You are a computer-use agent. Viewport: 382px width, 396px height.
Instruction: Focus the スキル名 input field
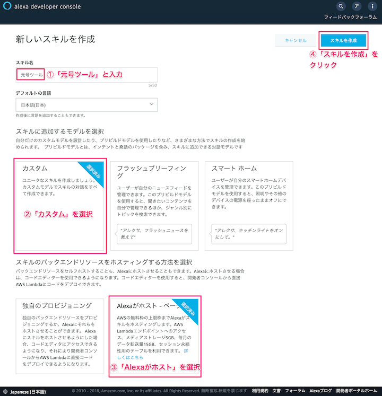click(86, 75)
